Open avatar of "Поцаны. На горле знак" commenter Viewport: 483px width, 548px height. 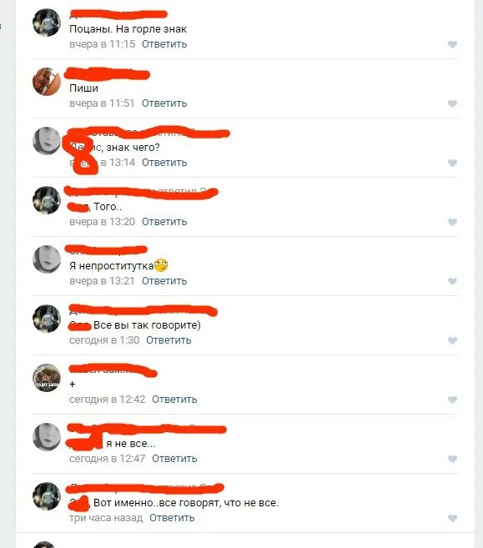47,23
